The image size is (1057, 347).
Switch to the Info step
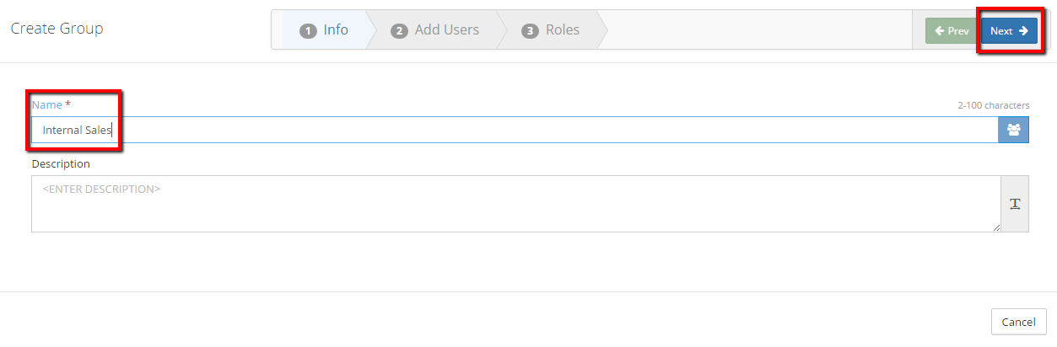point(335,30)
